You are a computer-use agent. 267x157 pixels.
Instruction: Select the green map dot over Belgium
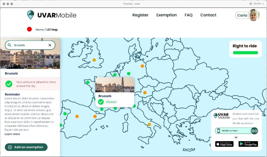[x=115, y=75]
